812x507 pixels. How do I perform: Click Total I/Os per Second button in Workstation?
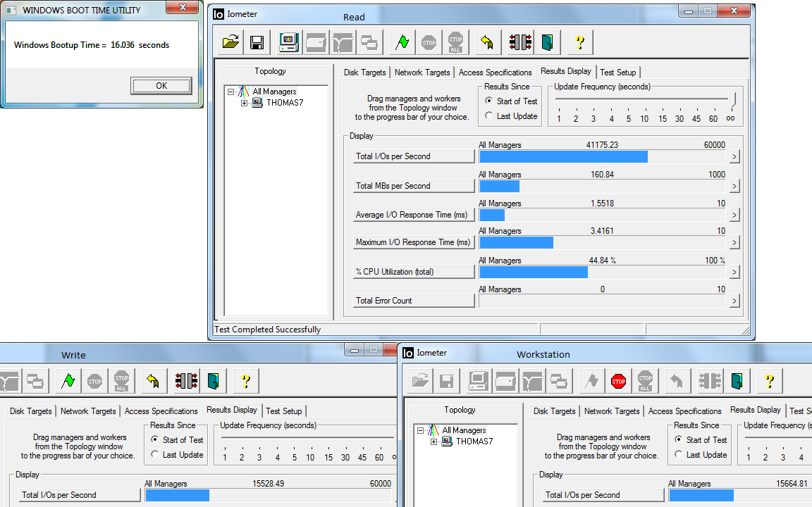[x=603, y=495]
